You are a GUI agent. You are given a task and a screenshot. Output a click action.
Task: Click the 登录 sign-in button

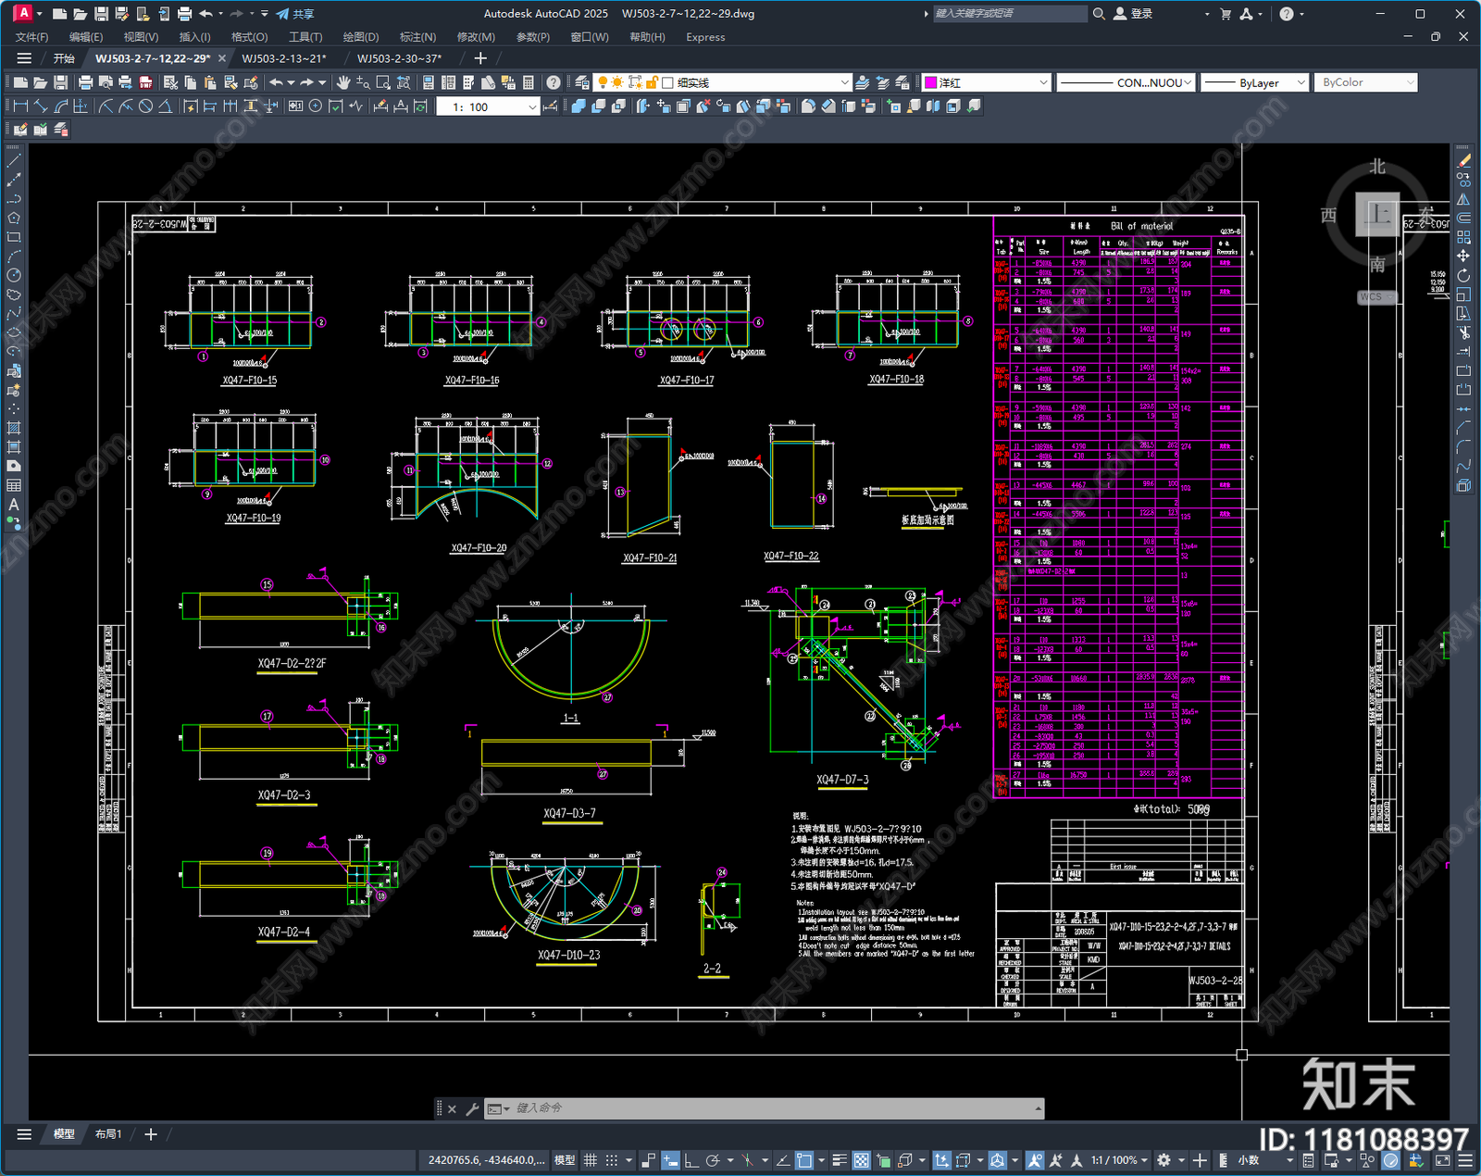[x=1133, y=14]
